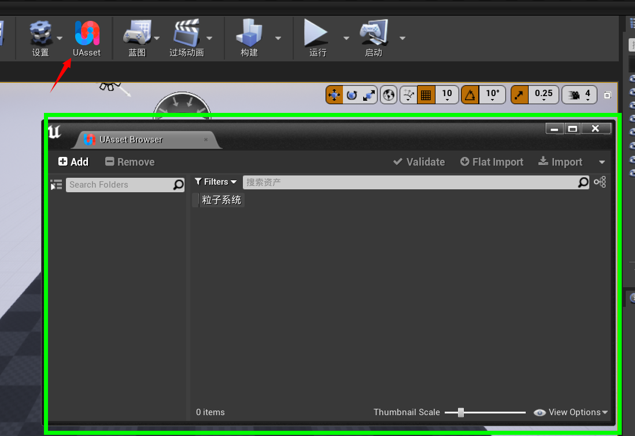The width and height of the screenshot is (635, 436).
Task: Click the Search Folders magnifier icon
Action: point(178,185)
